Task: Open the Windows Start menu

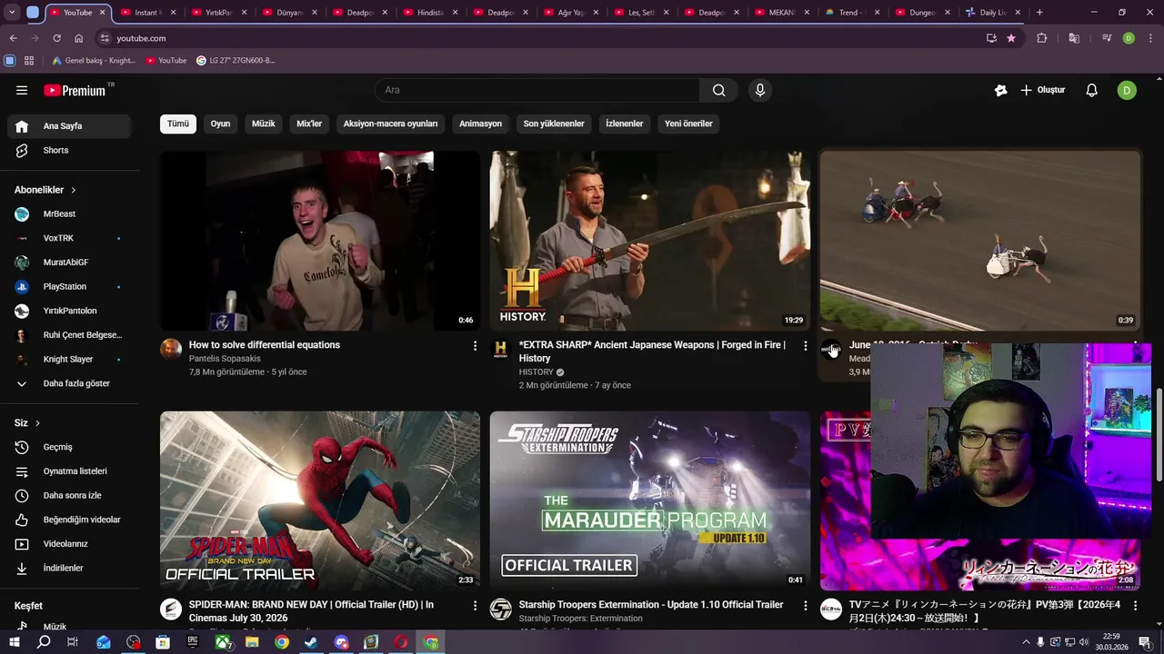Action: coord(14,642)
